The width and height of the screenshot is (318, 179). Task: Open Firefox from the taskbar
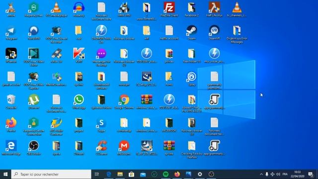click(x=177, y=174)
